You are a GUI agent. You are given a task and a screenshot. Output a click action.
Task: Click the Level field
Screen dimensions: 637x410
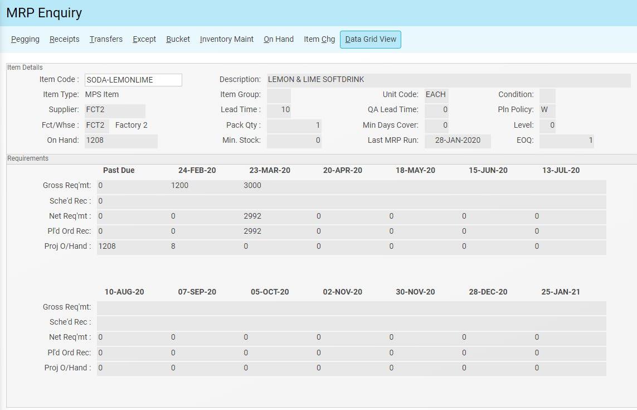click(x=547, y=126)
